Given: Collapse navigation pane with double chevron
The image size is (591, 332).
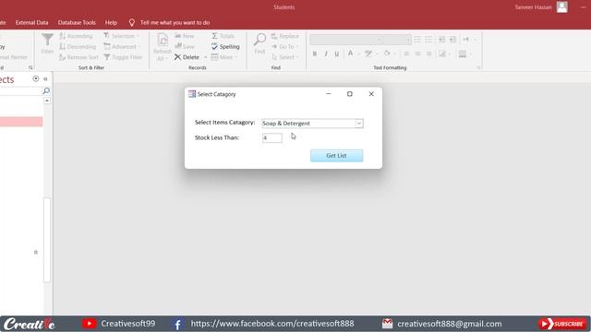Looking at the screenshot, I should (45, 79).
